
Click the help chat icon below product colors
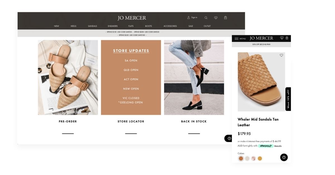click(284, 157)
